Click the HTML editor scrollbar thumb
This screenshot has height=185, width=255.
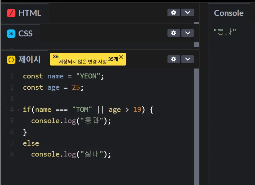pyautogui.click(x=197, y=23)
